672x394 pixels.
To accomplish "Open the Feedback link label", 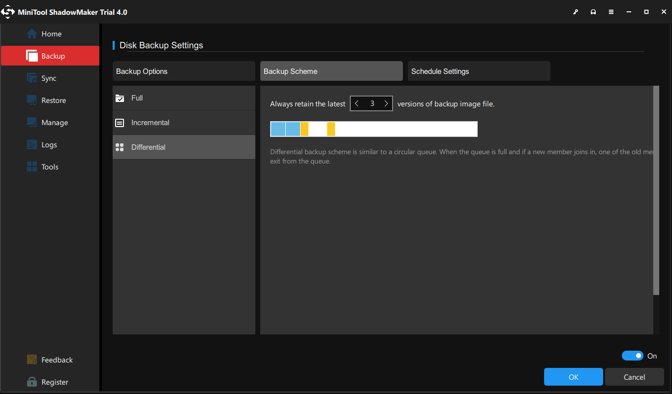I will click(x=57, y=360).
